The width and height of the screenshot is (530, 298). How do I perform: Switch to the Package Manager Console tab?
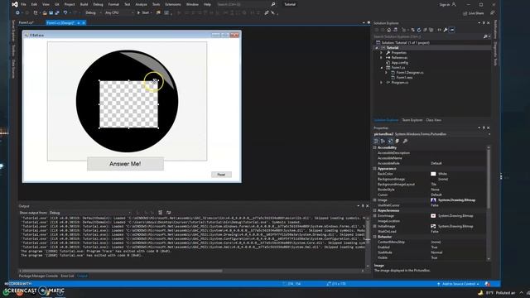(x=38, y=276)
